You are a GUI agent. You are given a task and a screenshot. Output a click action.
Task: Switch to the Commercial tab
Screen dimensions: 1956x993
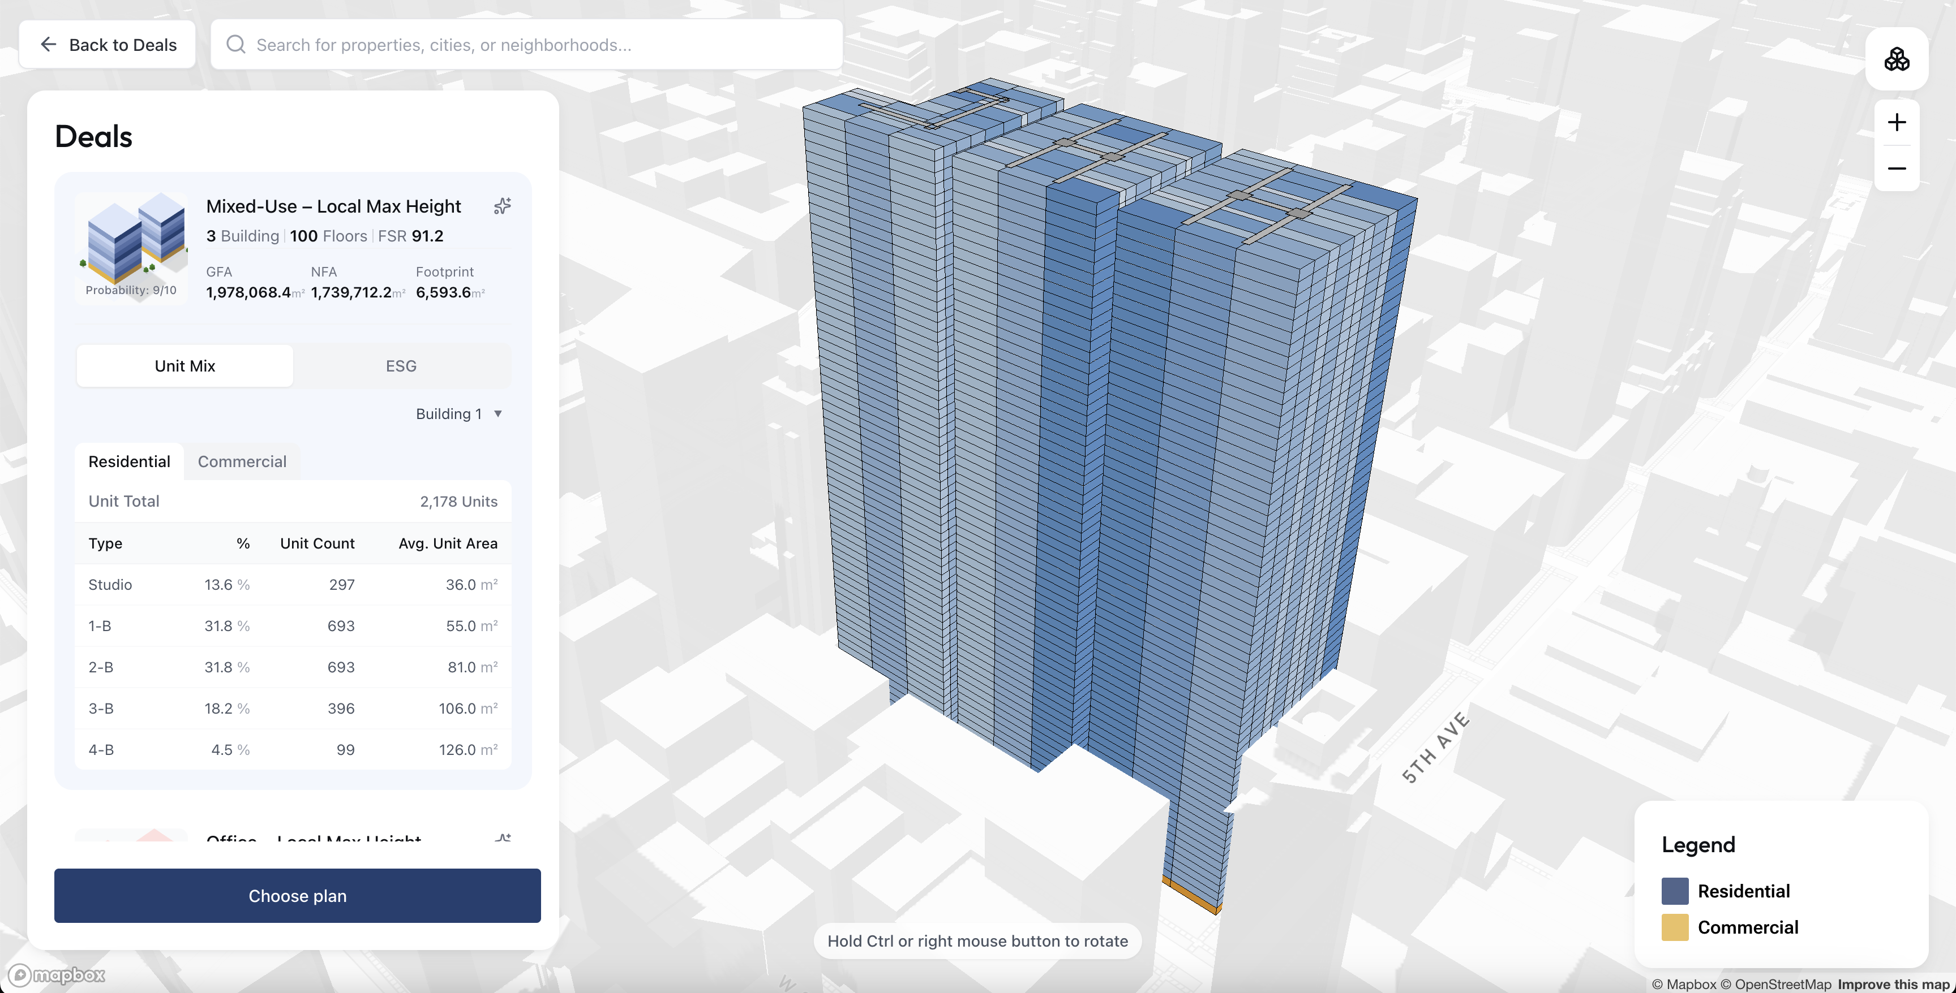[x=242, y=462]
